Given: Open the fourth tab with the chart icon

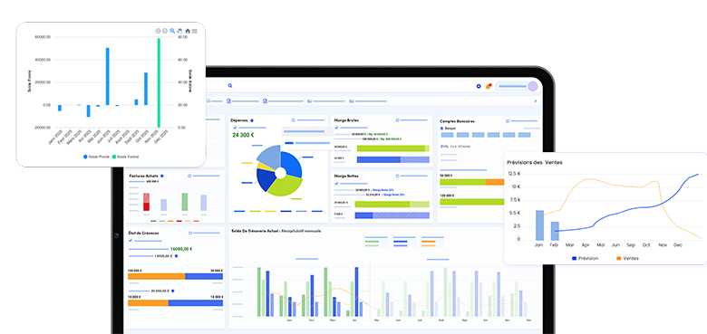Looking at the screenshot, I should pyautogui.click(x=325, y=101).
